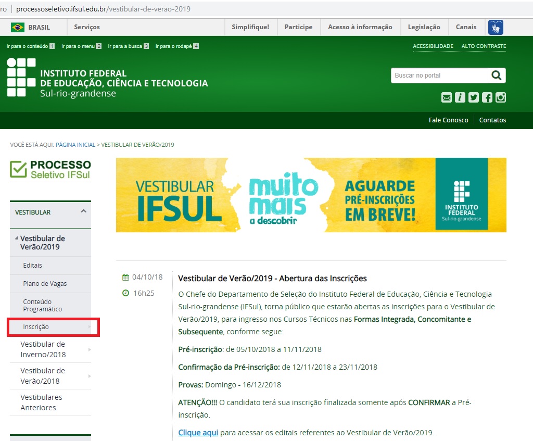
Task: Enable ALTO CONTRASTE mode
Action: (x=484, y=46)
